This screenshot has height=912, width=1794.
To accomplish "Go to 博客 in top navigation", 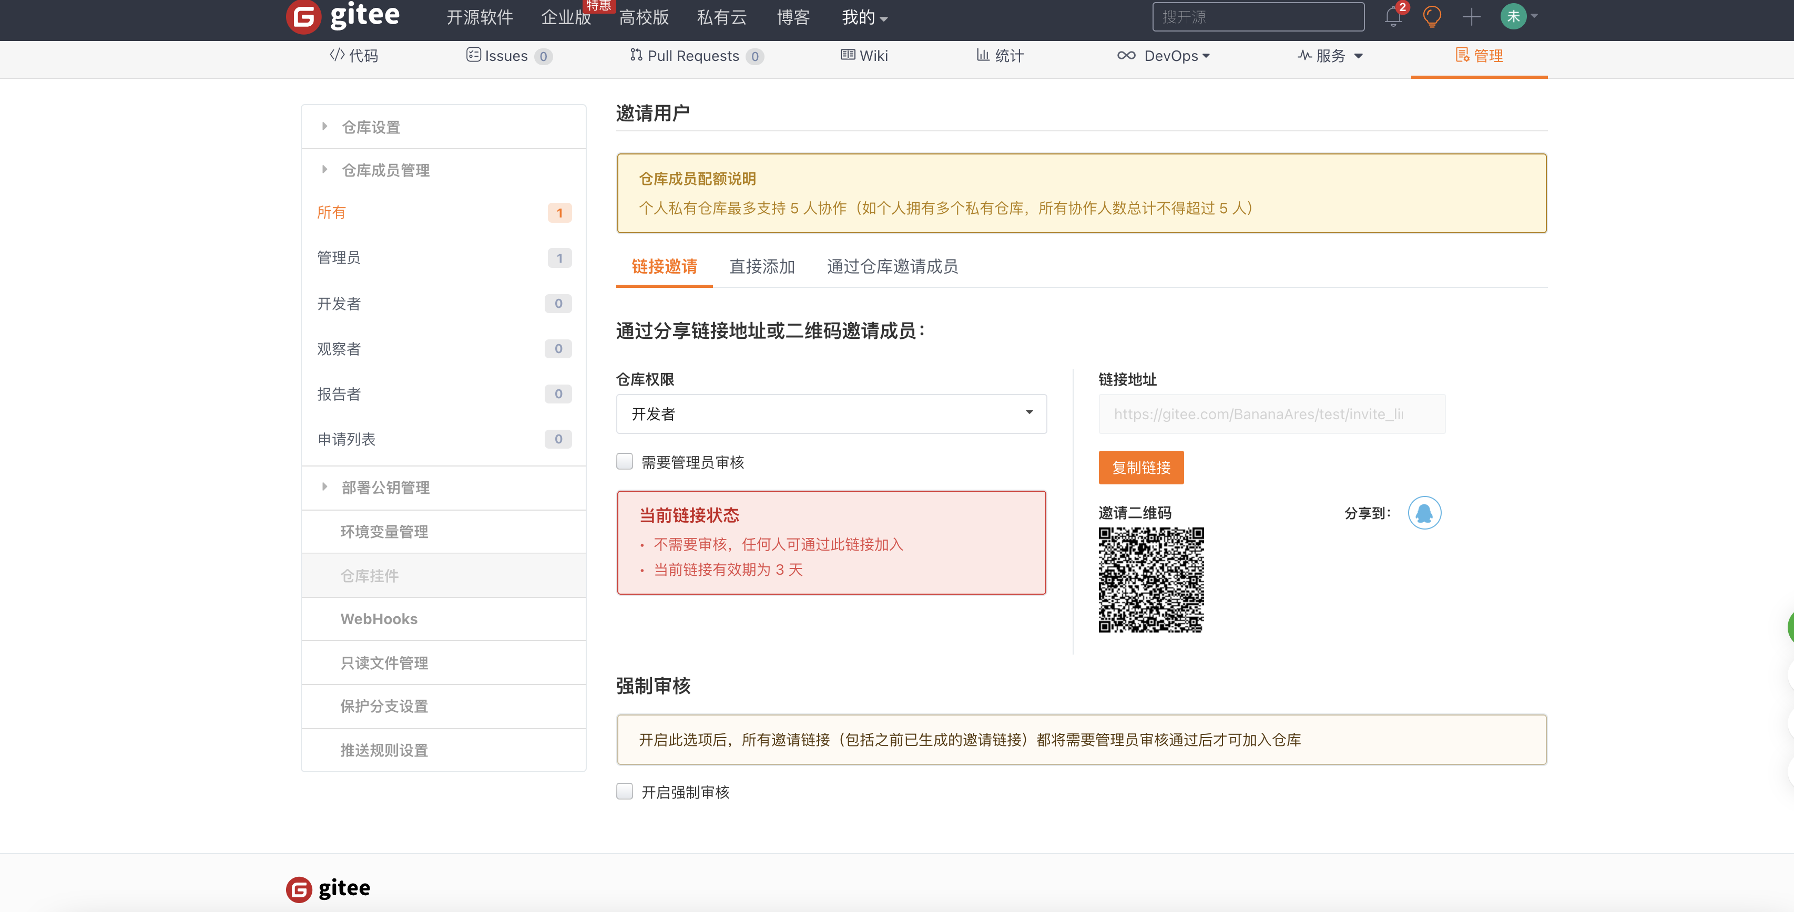I will coord(793,17).
